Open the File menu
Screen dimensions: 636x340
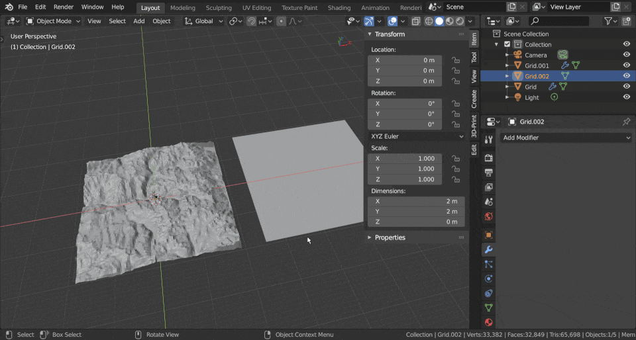23,7
